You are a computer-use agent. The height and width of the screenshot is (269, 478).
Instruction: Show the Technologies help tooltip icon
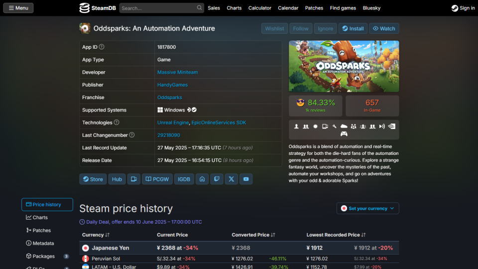pyautogui.click(x=117, y=123)
